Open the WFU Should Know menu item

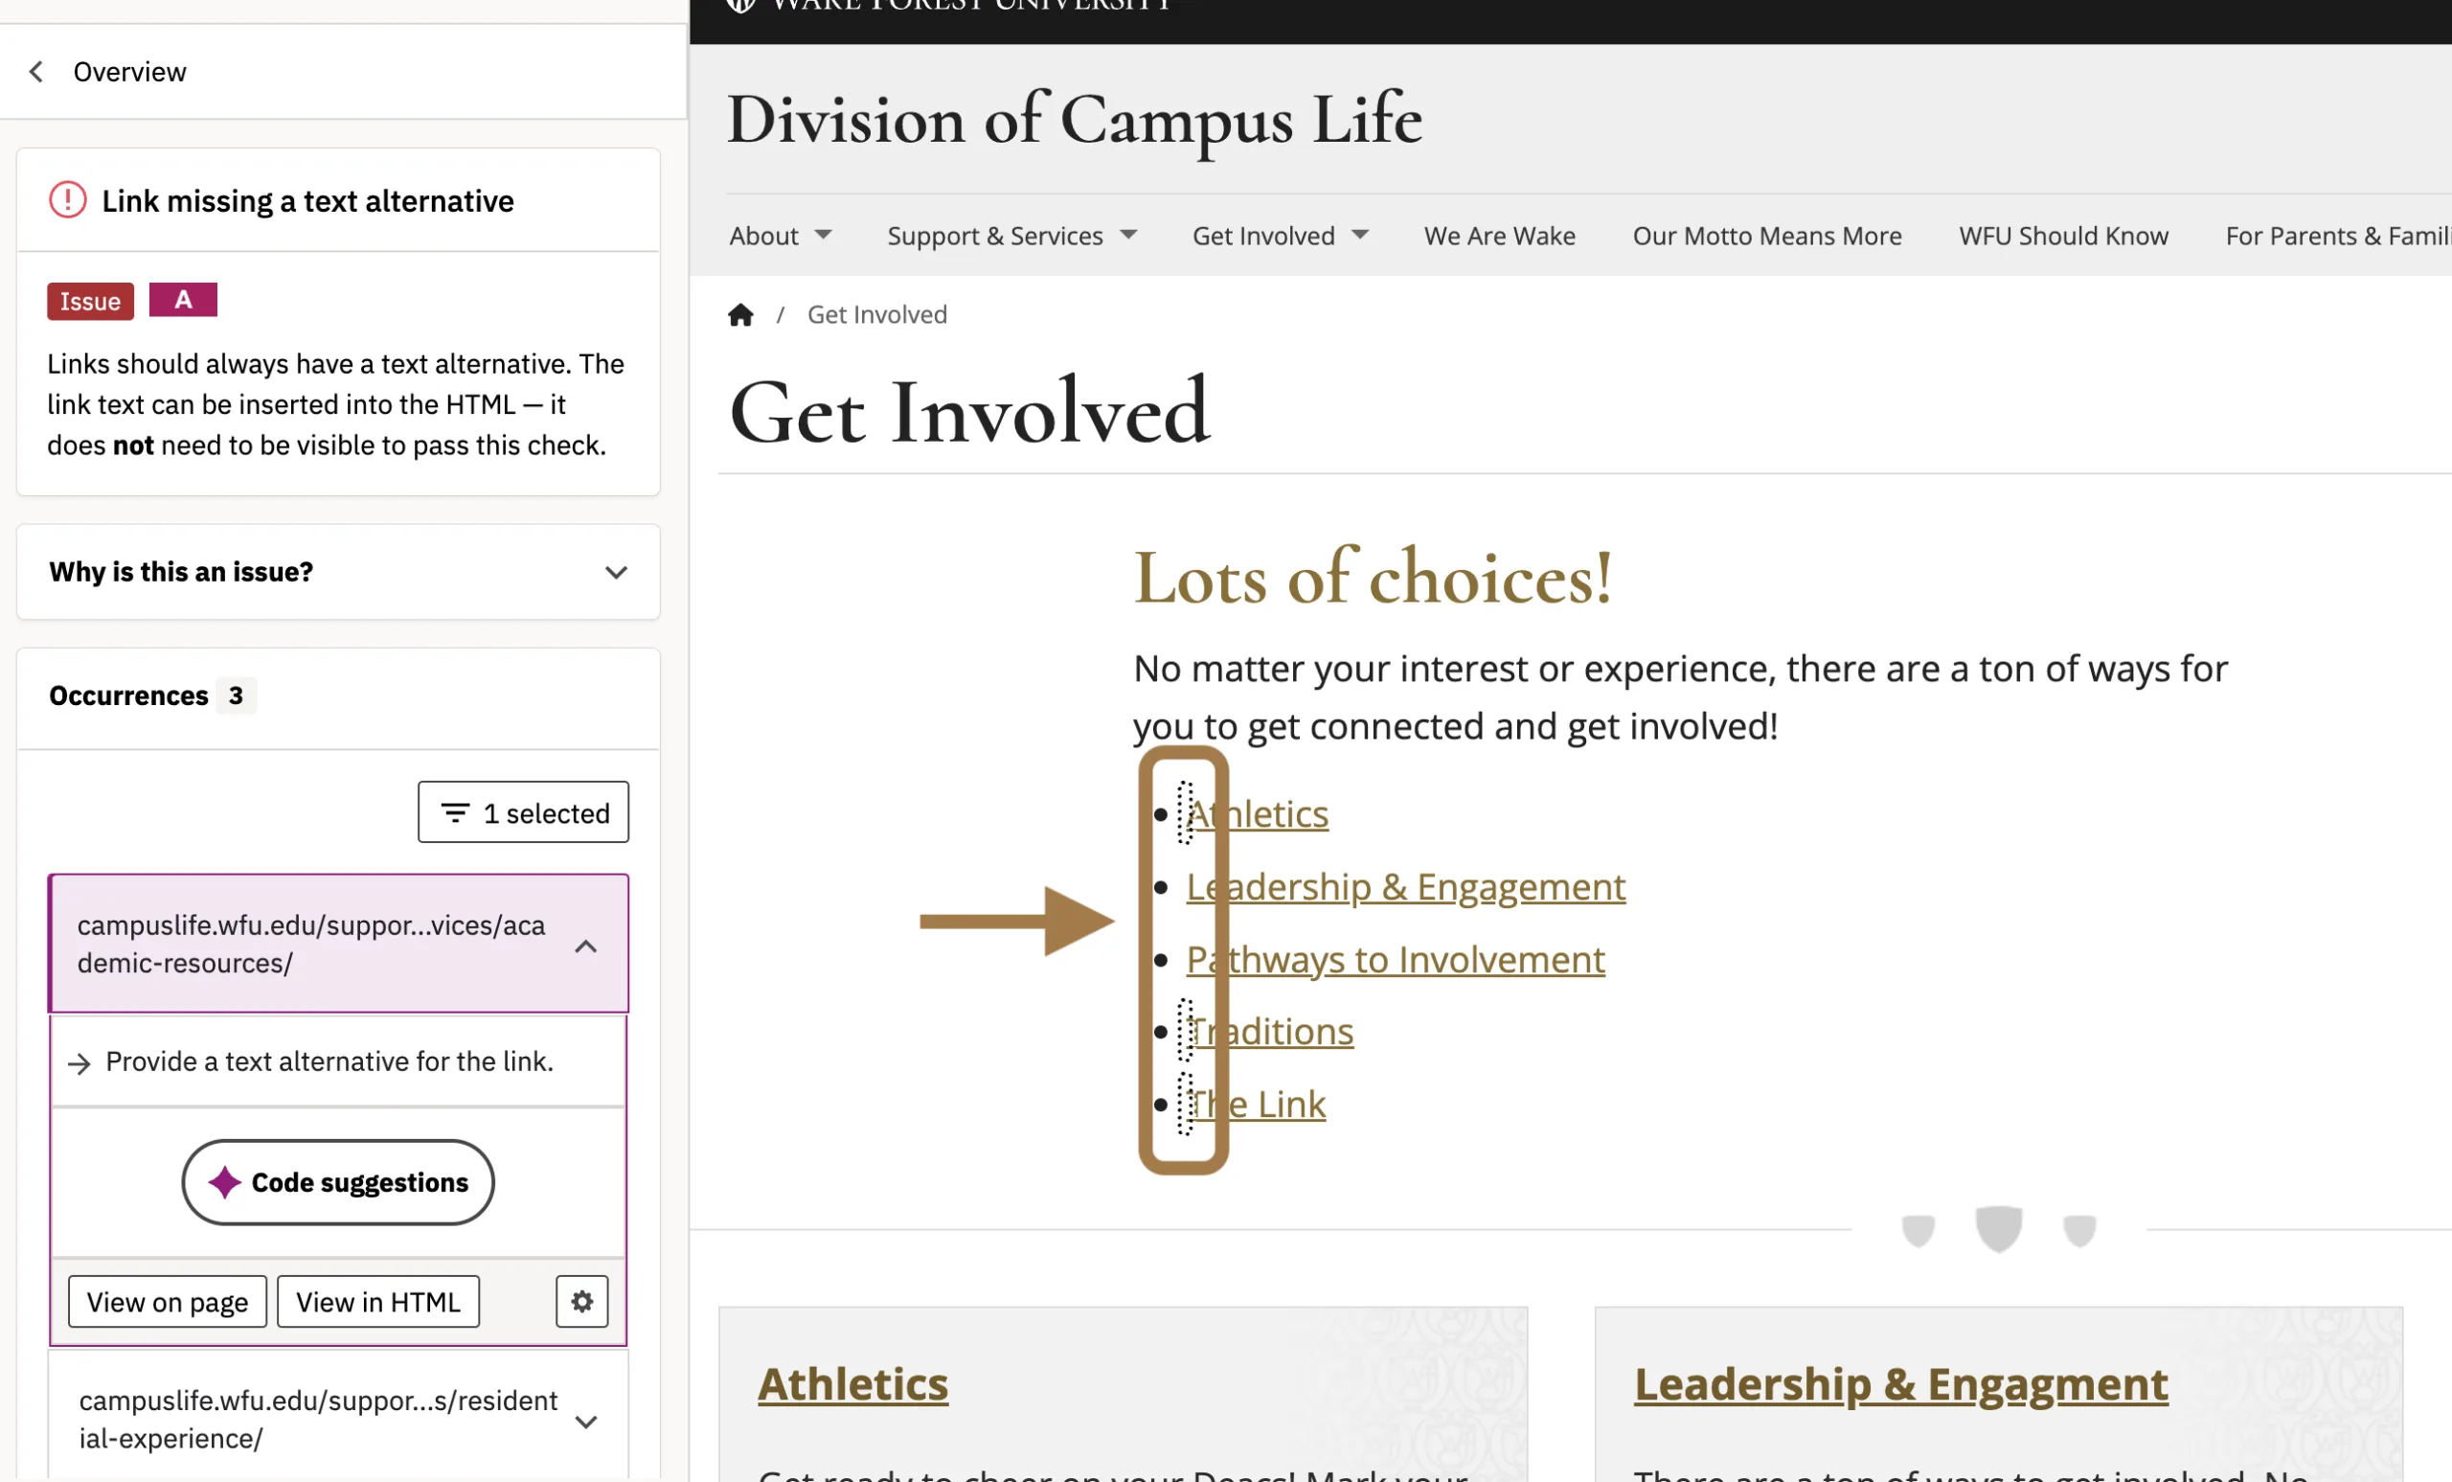tap(2064, 236)
